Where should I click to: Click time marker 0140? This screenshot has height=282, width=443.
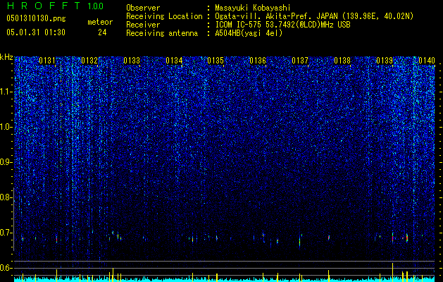427,61
